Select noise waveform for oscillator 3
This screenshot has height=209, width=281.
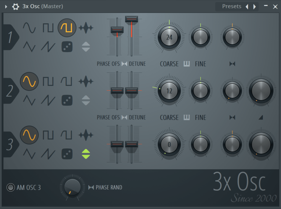[86, 135]
